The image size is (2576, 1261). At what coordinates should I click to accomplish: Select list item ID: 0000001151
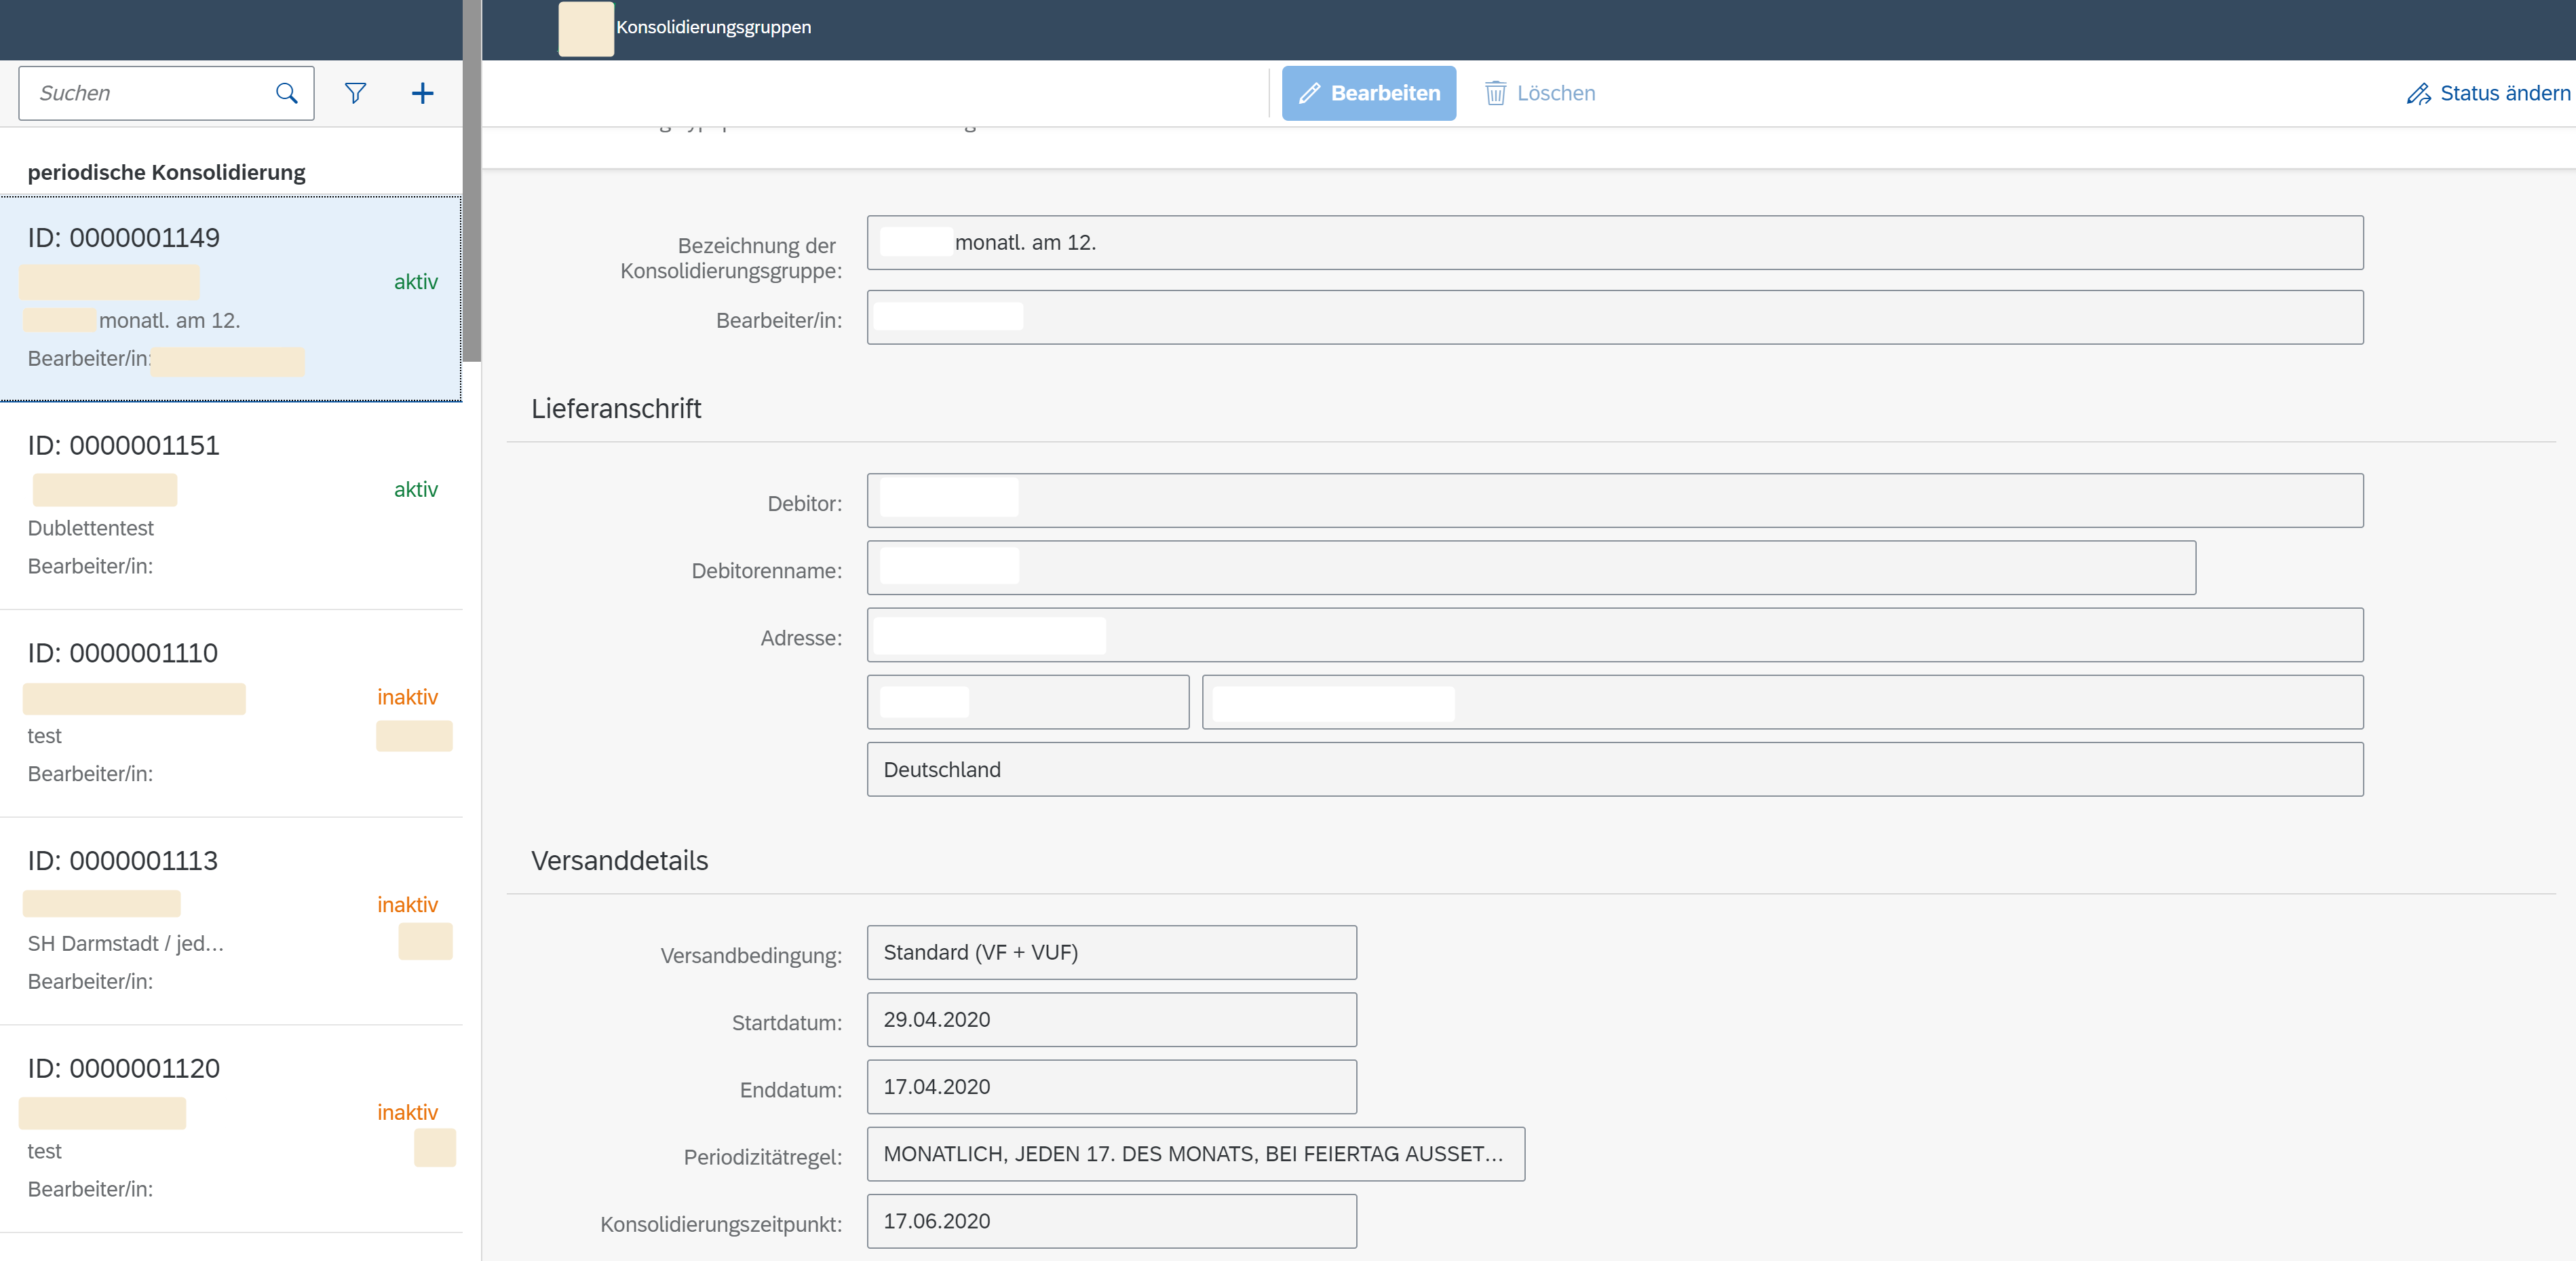click(231, 506)
